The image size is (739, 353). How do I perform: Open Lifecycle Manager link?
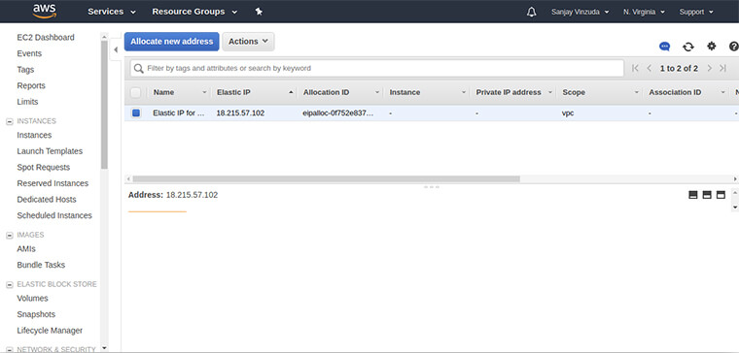tap(50, 331)
